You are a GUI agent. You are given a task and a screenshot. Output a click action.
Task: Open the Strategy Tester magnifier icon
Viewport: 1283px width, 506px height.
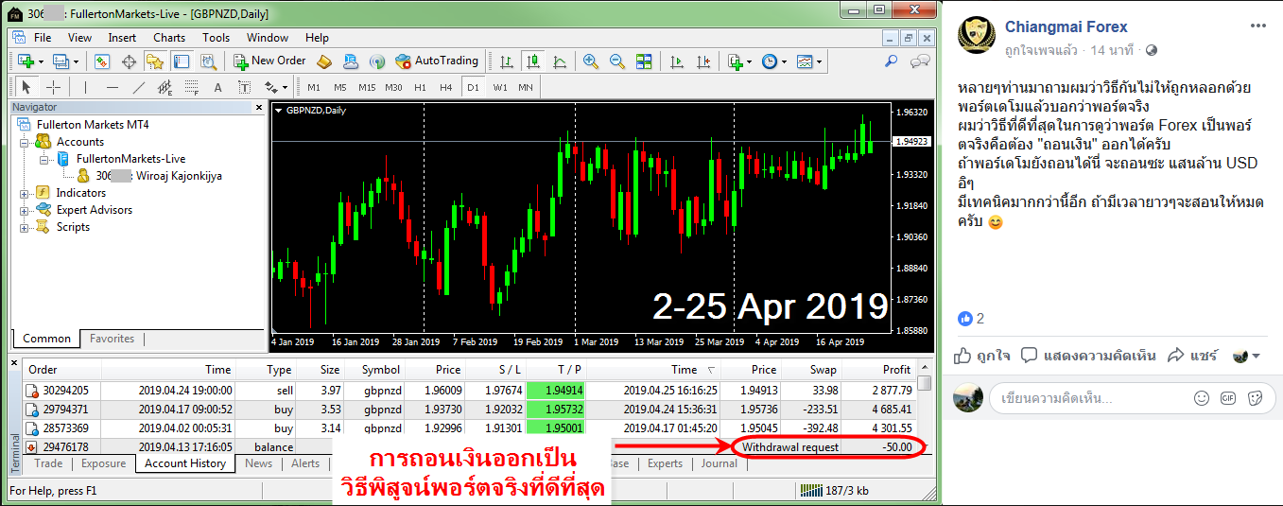(206, 61)
